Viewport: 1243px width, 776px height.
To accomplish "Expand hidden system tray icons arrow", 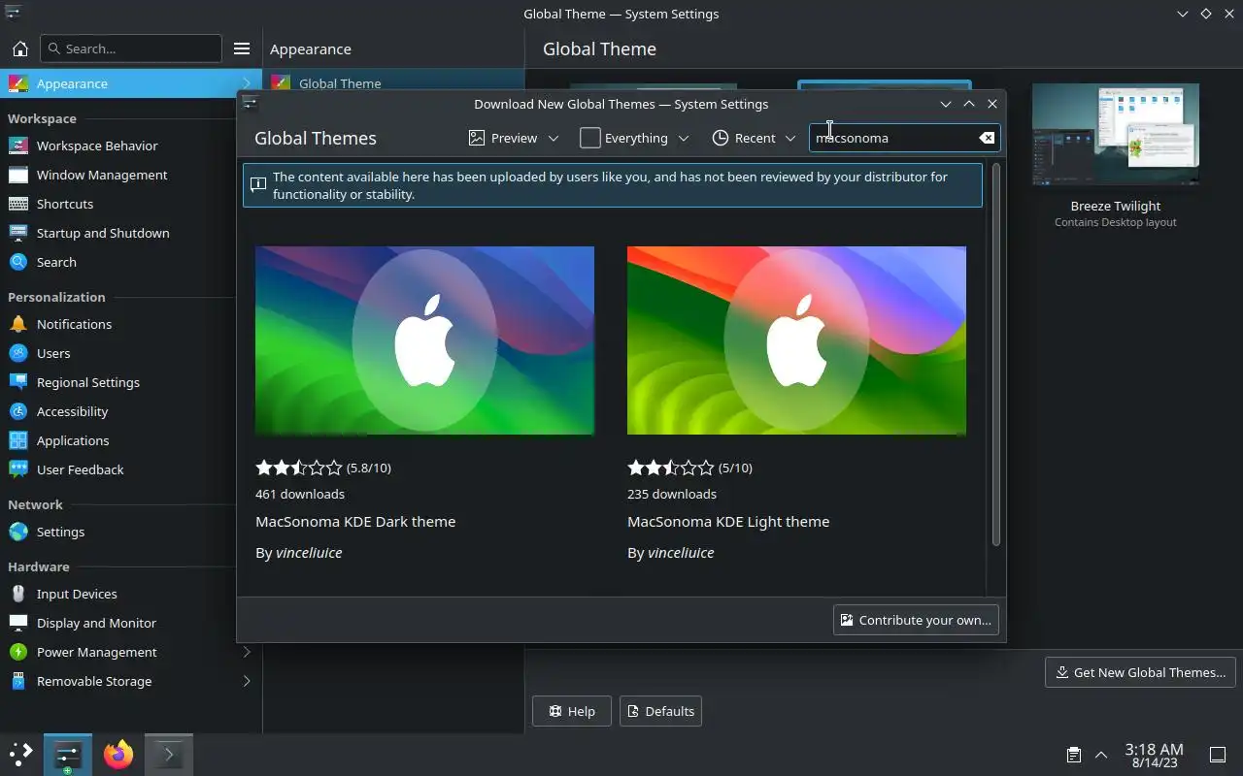I will coord(1101,755).
